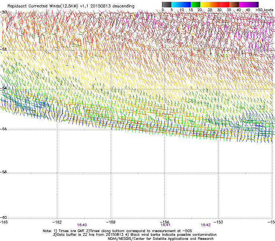Click the -56 latitude axis label
This screenshot has width=275, height=241.
click(3, 129)
